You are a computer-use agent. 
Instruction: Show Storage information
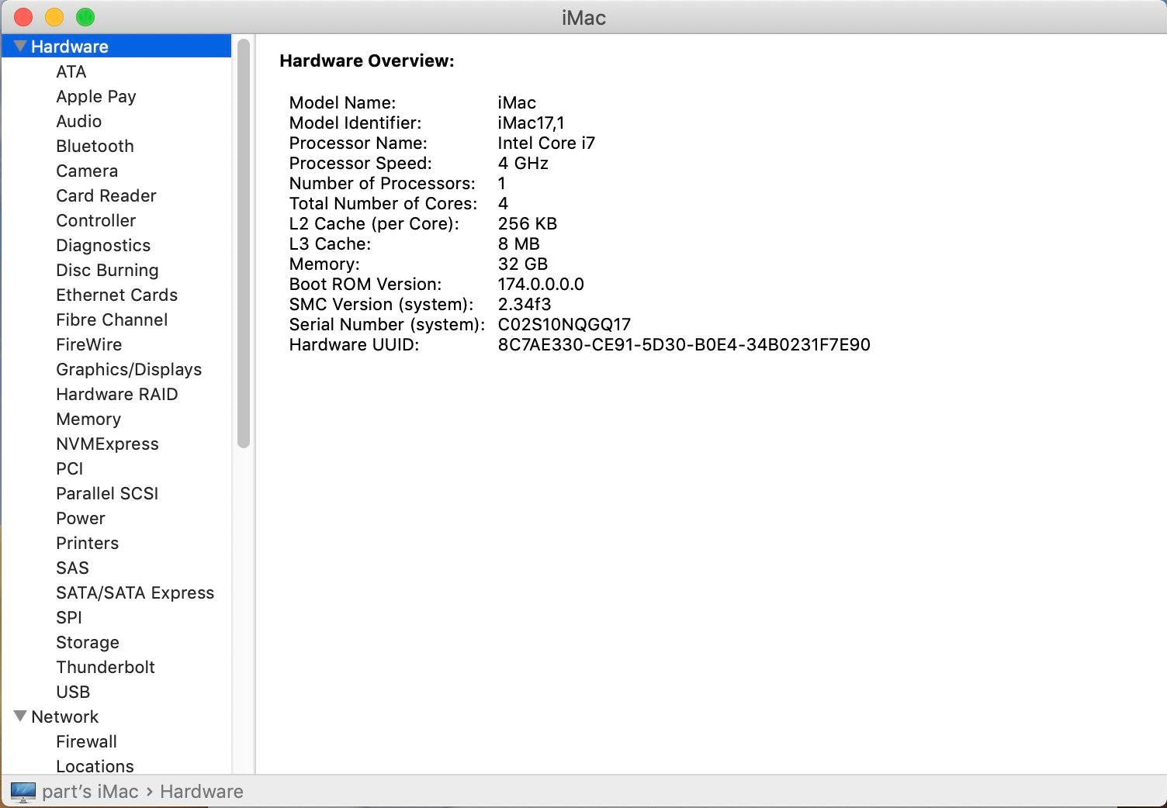point(88,642)
